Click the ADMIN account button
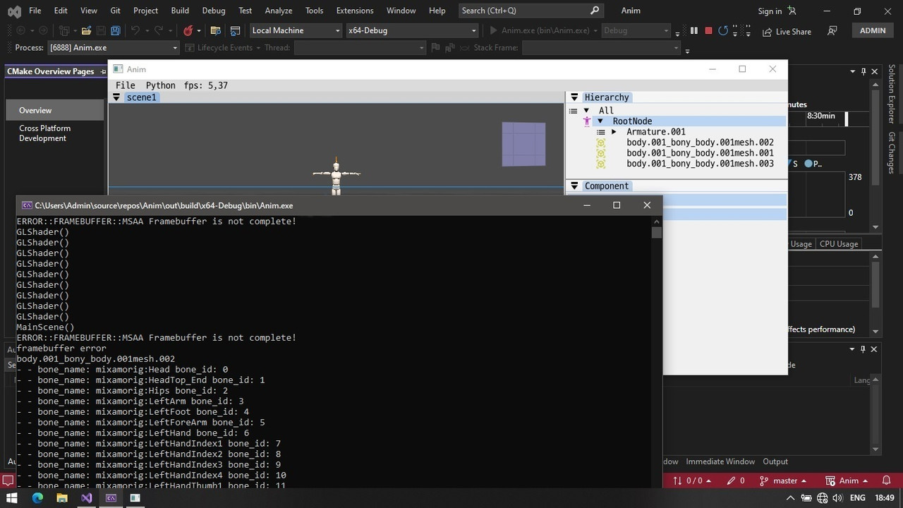This screenshot has width=903, height=508. [x=873, y=30]
